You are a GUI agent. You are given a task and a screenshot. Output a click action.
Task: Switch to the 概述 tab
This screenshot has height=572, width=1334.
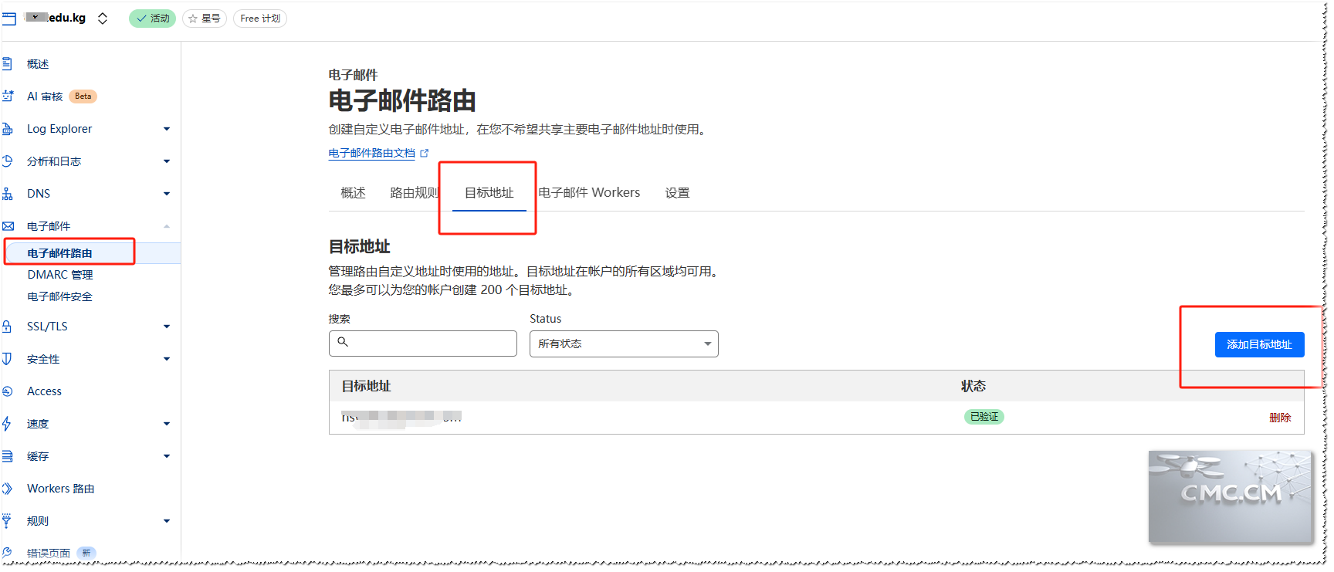click(353, 192)
